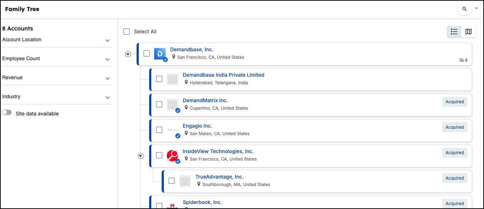Select the DemandMatrix Inc. checkbox
The image size is (484, 209).
[159, 104]
